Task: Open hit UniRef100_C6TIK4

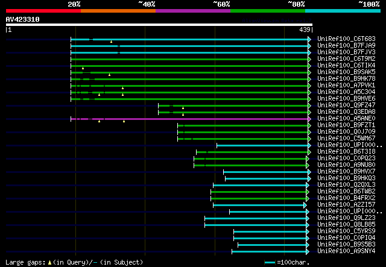Action: [346, 66]
